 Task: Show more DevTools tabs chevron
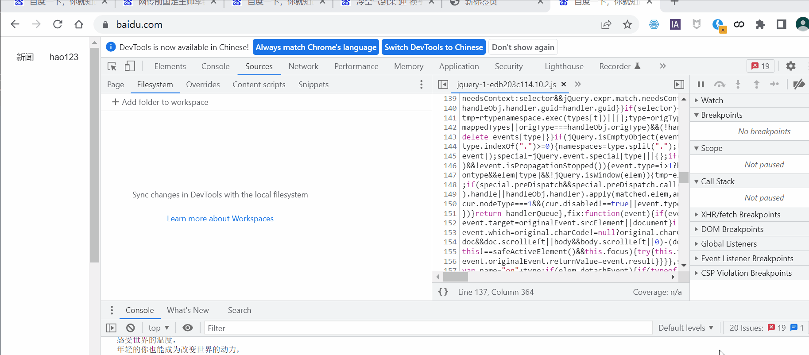tap(663, 66)
